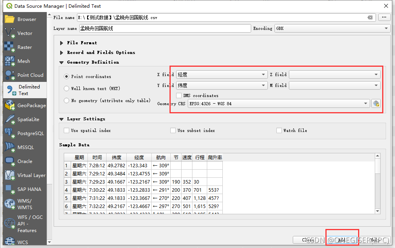Expand the File Format section
Screen dimensions: 395x248
61,43
